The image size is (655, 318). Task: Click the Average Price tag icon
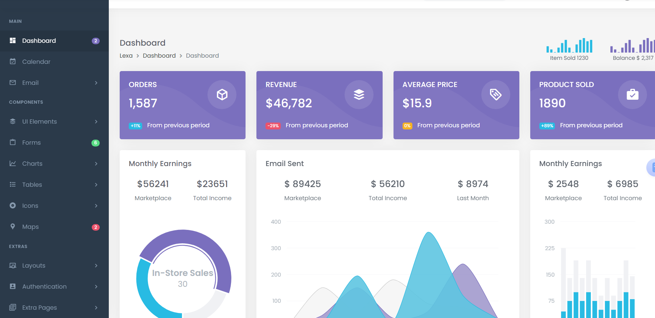coord(495,95)
